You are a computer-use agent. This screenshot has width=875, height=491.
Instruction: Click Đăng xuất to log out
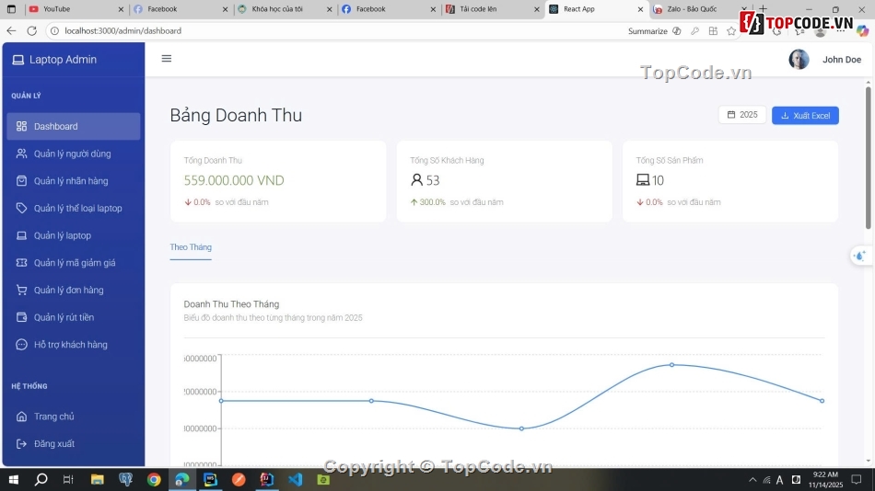54,444
